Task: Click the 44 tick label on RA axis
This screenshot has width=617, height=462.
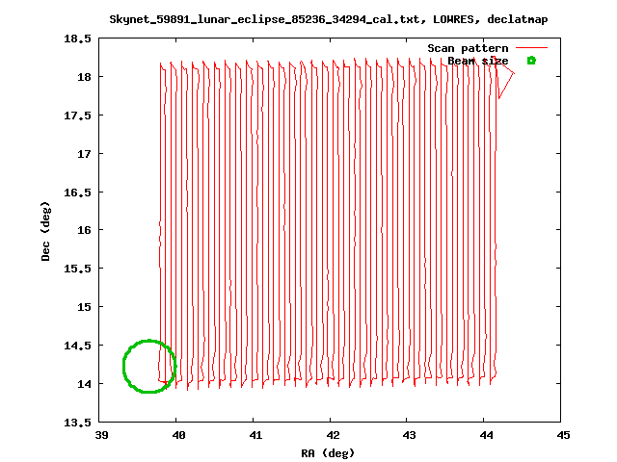Action: 486,435
